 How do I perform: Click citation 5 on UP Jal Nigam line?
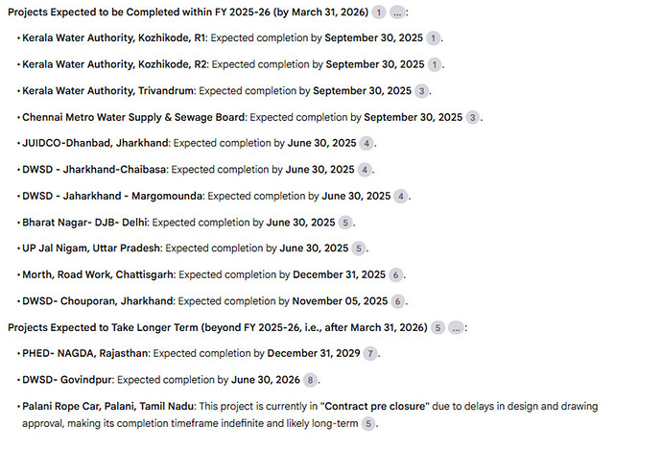(x=359, y=249)
